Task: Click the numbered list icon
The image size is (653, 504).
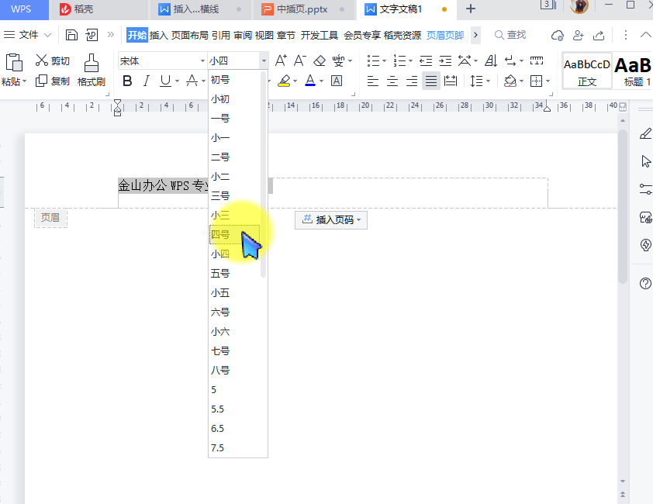Action: point(399,61)
